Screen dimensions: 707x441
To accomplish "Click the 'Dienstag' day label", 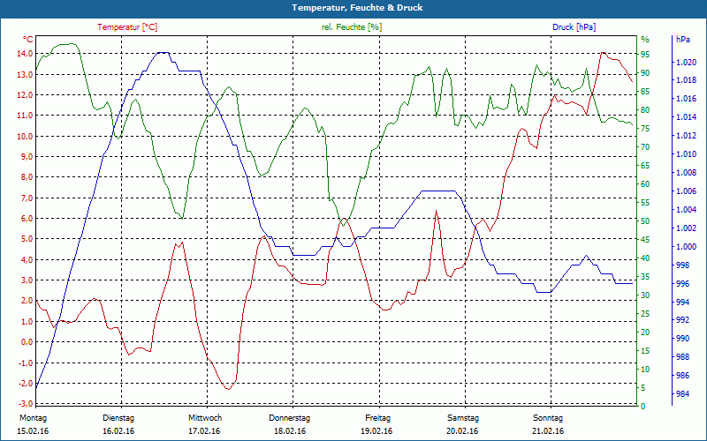I will (118, 418).
